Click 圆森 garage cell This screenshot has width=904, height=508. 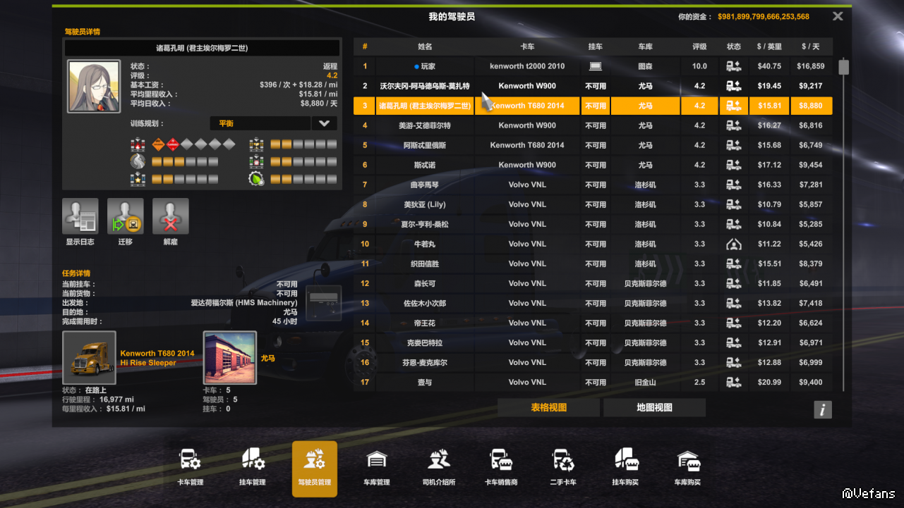pyautogui.click(x=645, y=66)
